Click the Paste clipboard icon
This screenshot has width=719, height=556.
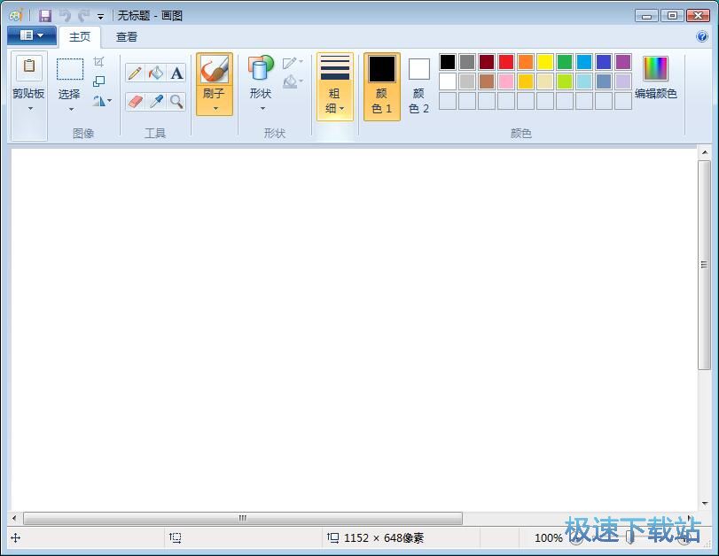[x=29, y=67]
